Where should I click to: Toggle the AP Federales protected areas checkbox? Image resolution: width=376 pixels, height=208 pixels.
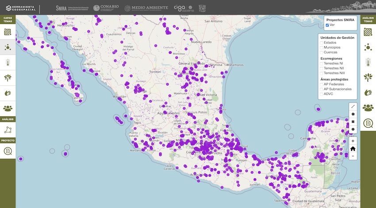tap(322, 84)
